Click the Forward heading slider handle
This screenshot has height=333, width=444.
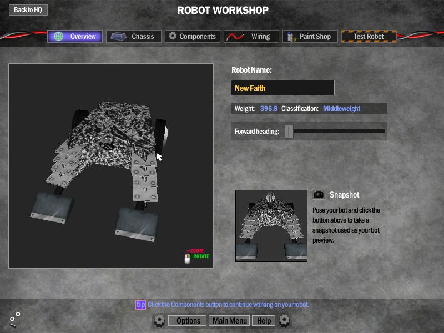coord(289,132)
